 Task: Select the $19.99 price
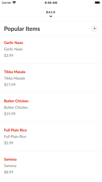10,114
